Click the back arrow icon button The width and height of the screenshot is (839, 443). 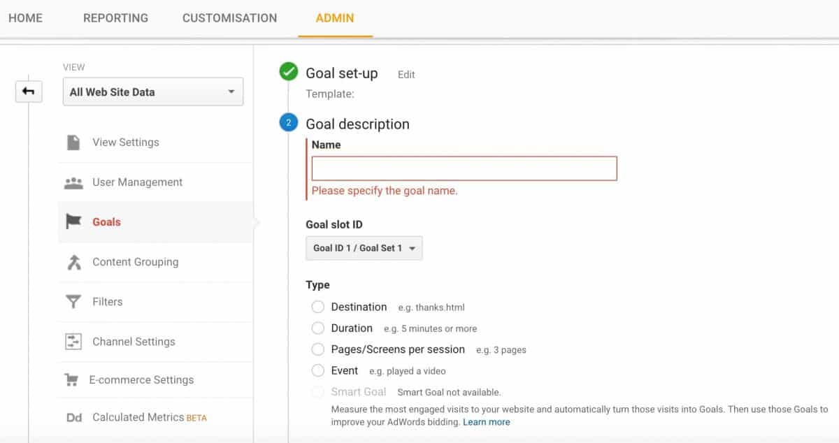coord(29,92)
